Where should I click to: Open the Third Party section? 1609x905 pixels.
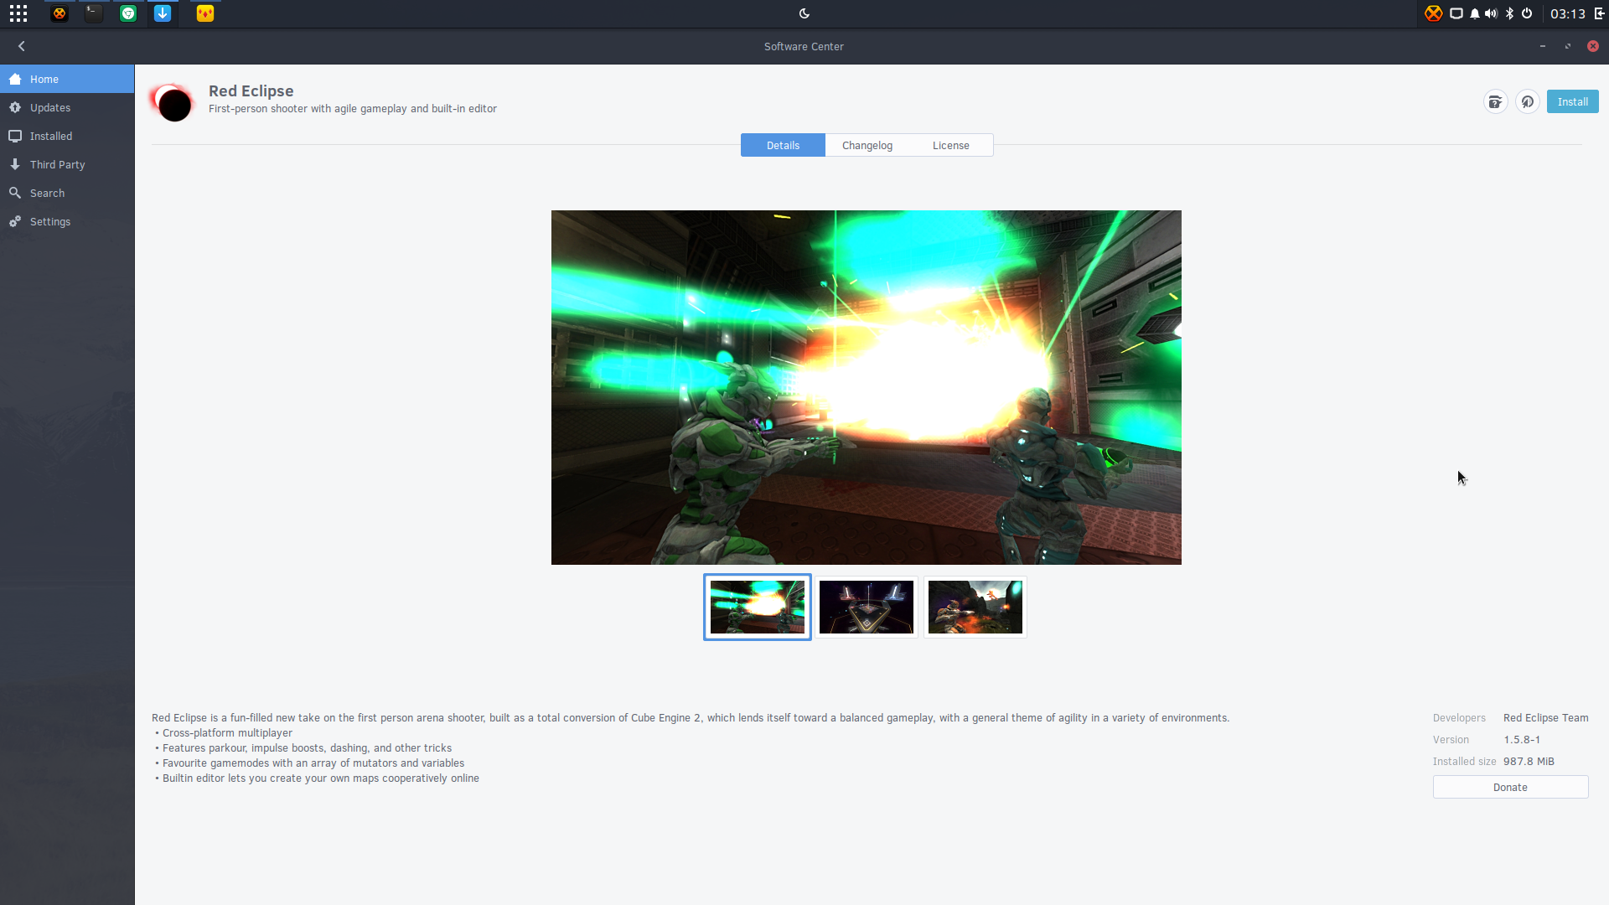coord(67,164)
